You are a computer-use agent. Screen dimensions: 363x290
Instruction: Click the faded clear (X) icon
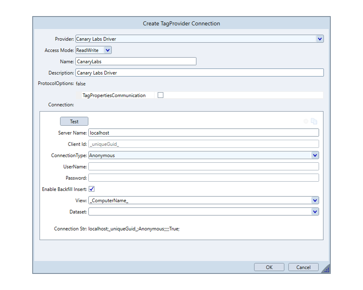(x=306, y=121)
